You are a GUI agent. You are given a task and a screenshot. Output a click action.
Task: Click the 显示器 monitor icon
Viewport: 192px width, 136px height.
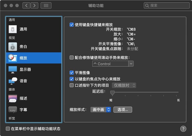13,70
